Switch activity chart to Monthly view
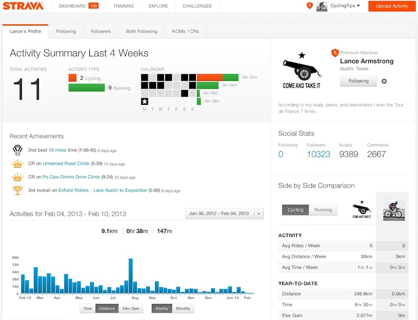 [x=183, y=308]
